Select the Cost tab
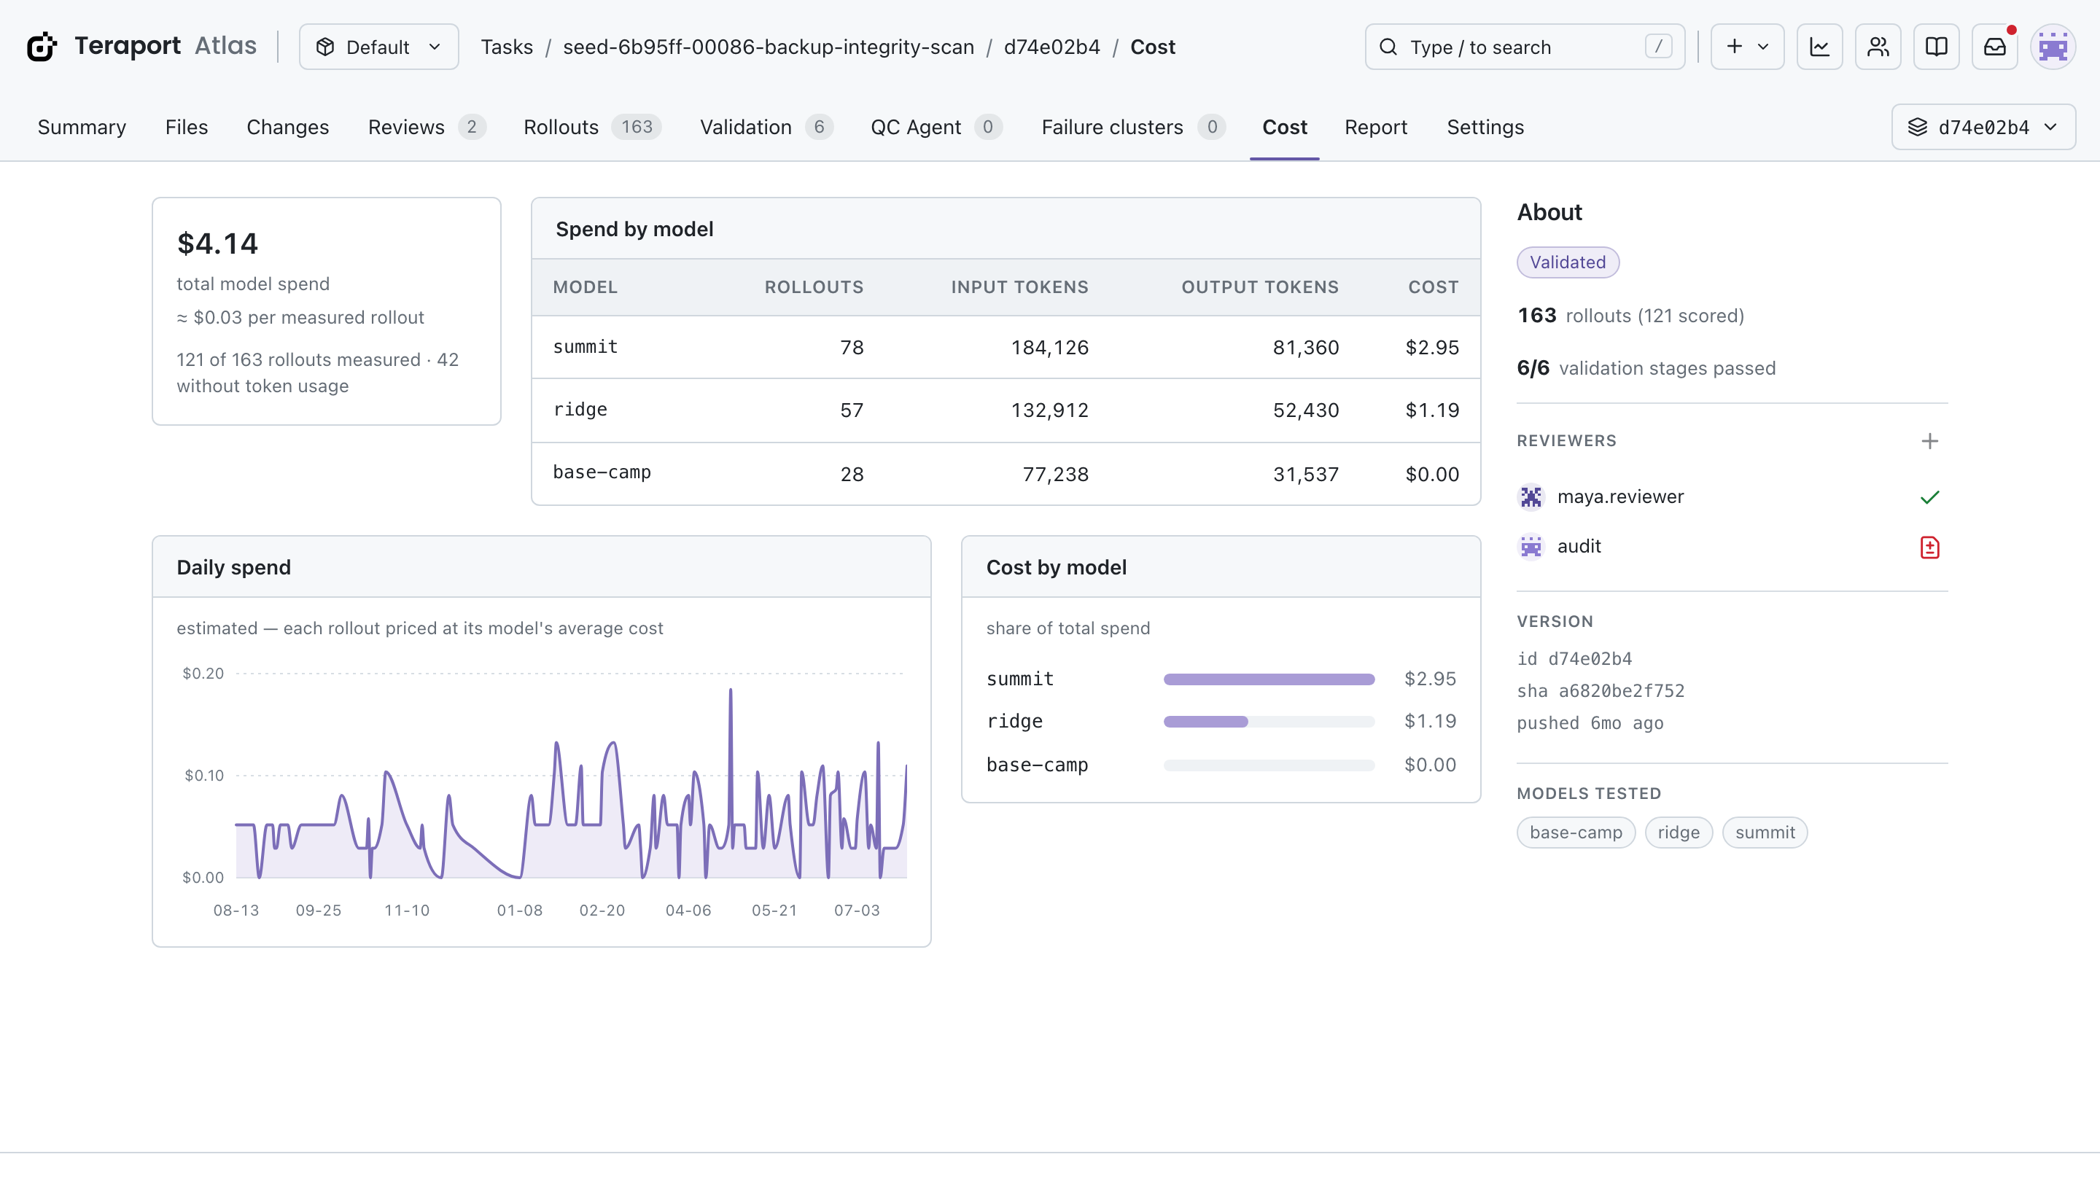The image size is (2100, 1181). point(1284,126)
